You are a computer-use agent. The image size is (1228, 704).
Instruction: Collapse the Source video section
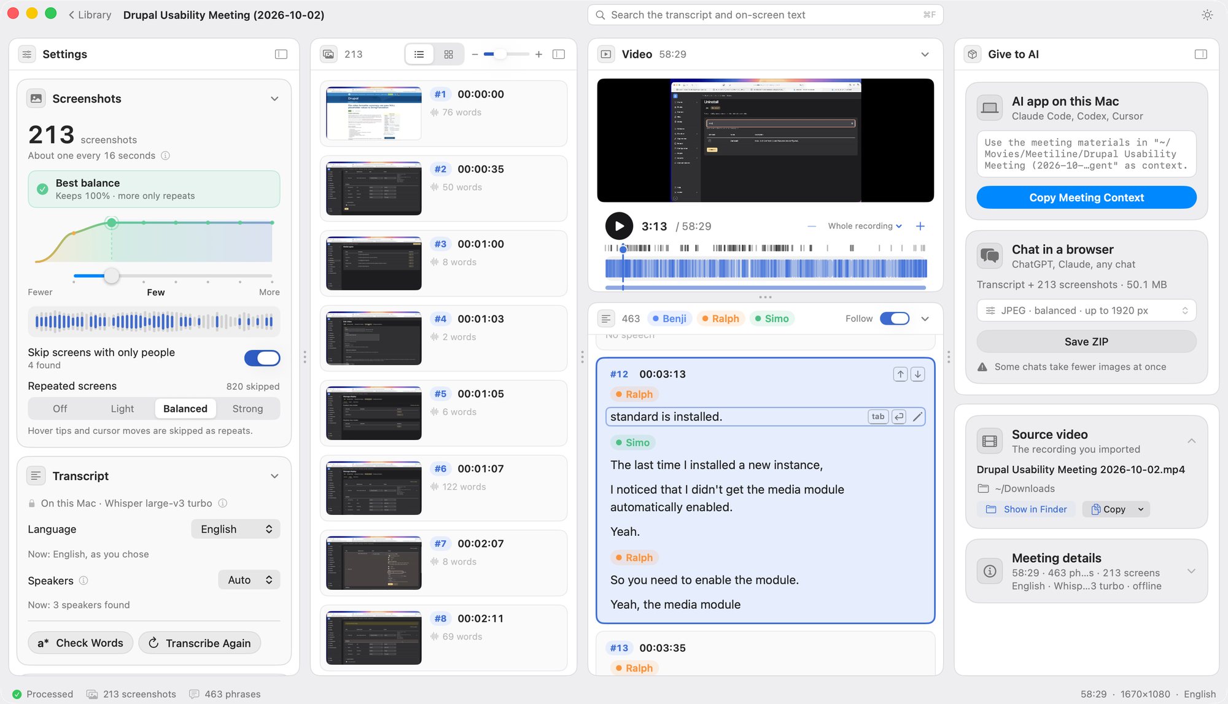coord(1191,441)
